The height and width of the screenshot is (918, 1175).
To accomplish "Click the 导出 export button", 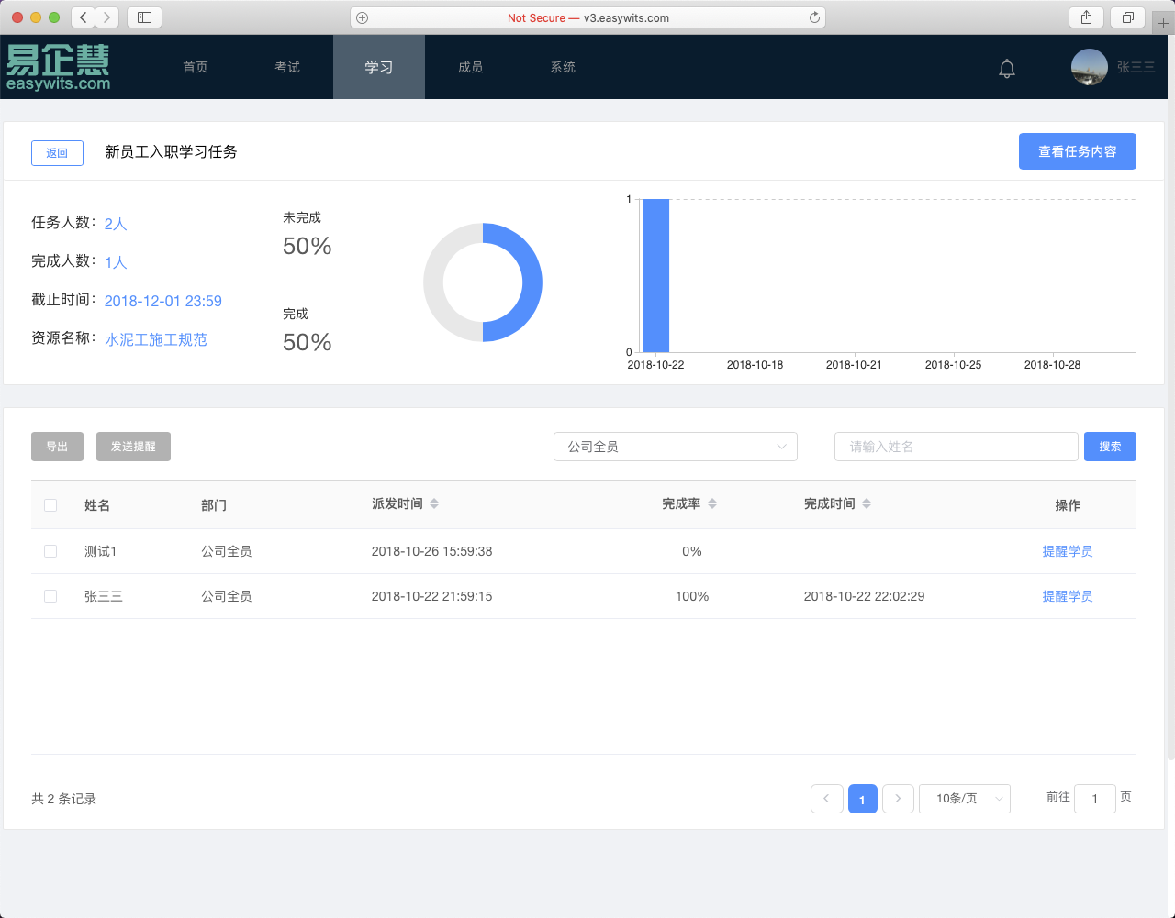I will (x=57, y=447).
